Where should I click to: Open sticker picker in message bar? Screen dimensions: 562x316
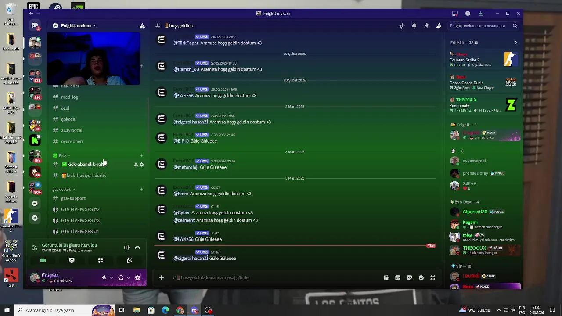click(x=410, y=278)
